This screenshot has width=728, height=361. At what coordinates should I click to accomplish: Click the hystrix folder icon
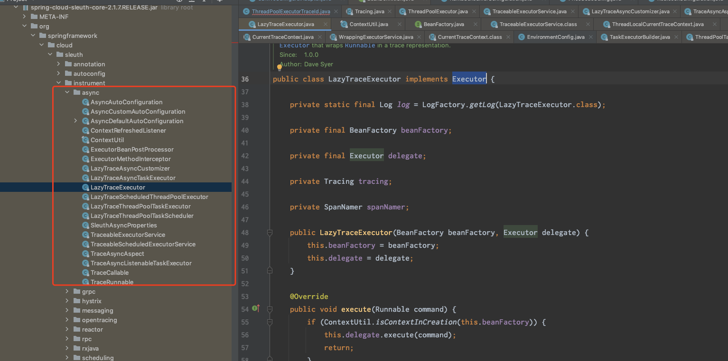coord(77,301)
